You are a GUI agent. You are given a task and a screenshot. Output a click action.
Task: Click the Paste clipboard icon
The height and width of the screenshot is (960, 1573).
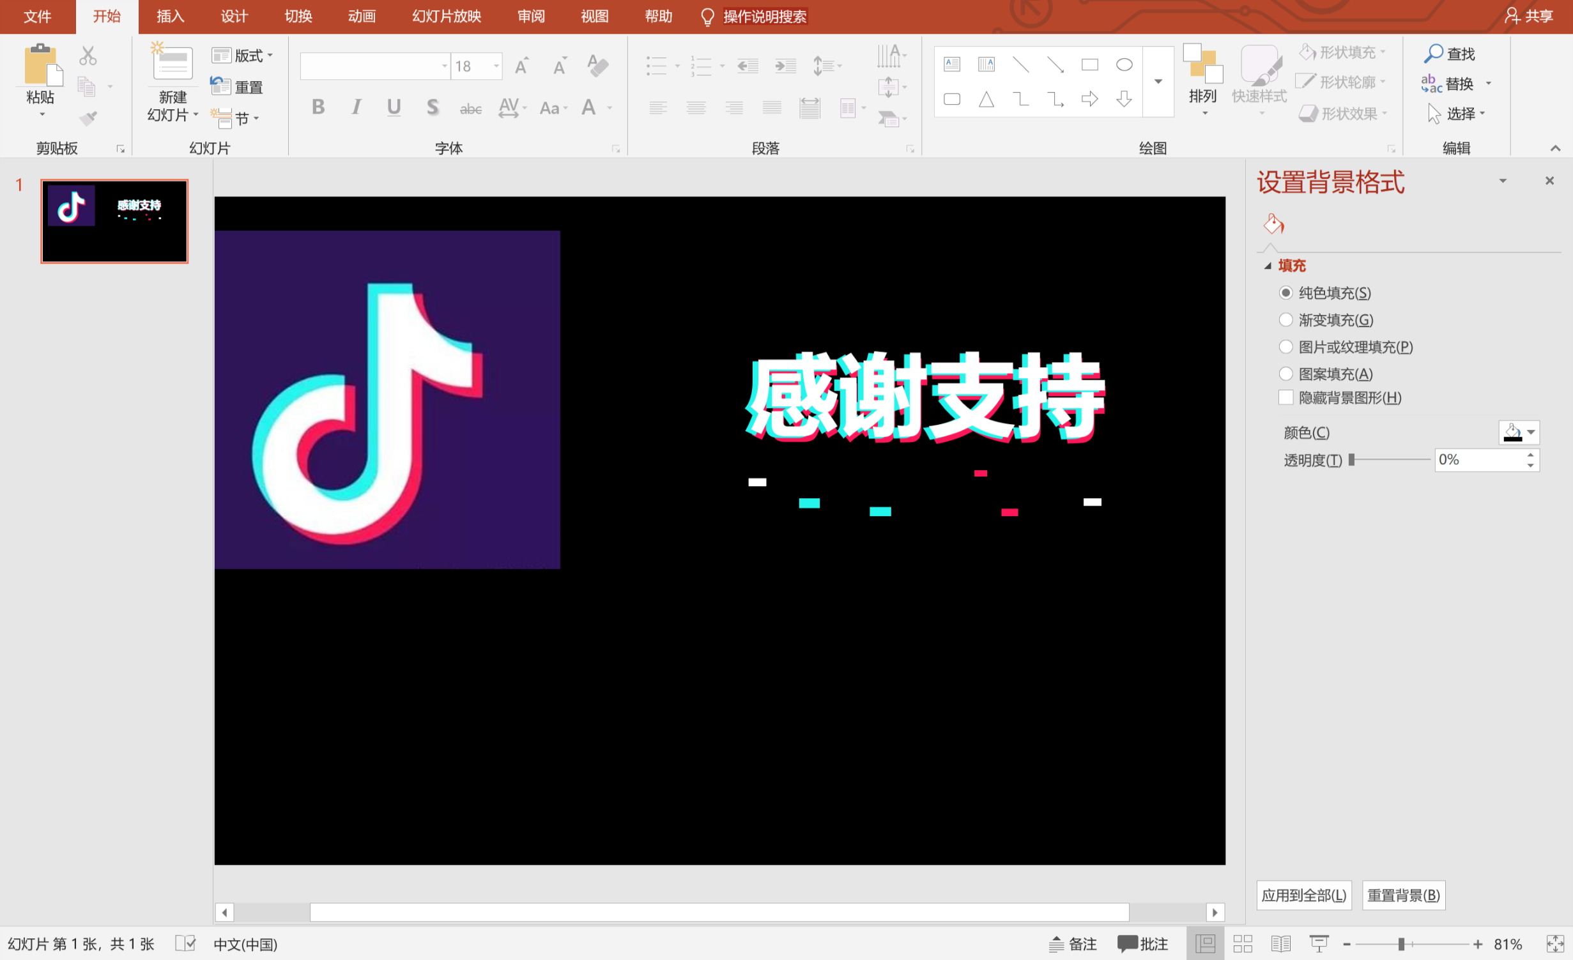tap(43, 65)
